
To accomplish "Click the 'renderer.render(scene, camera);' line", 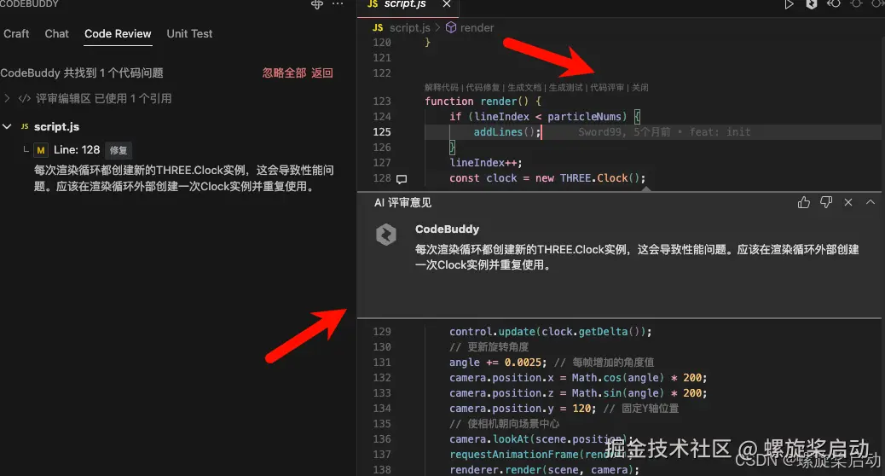I will [x=544, y=470].
